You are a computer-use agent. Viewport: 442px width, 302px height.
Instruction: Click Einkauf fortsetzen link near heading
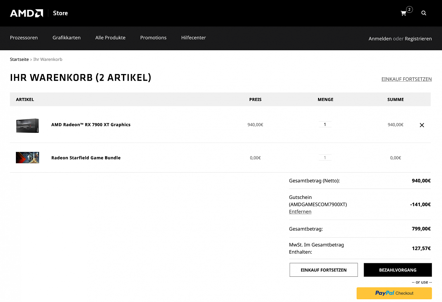coord(406,79)
